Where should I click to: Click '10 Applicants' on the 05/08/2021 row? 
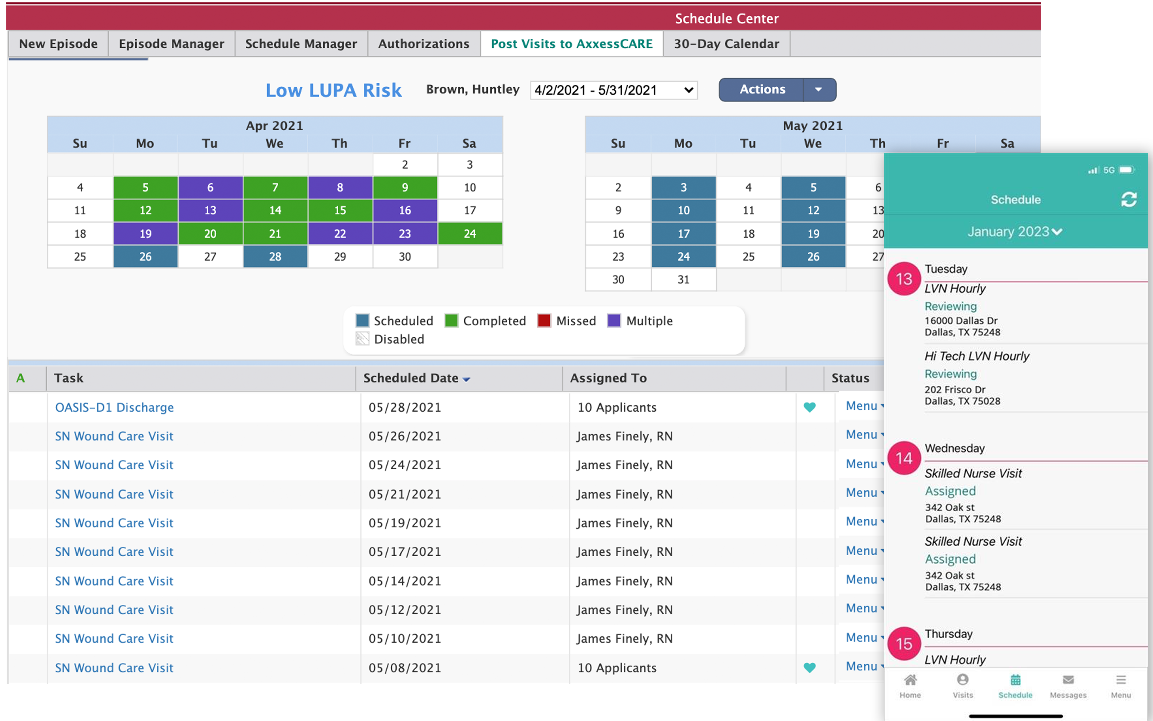(x=616, y=667)
